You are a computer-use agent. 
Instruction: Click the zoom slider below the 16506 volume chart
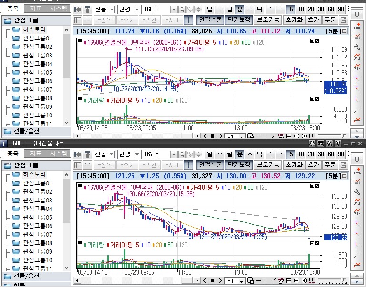click(x=334, y=136)
